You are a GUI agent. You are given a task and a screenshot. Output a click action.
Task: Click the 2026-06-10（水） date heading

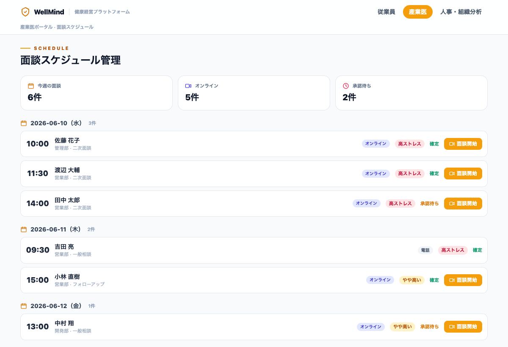[x=57, y=123]
